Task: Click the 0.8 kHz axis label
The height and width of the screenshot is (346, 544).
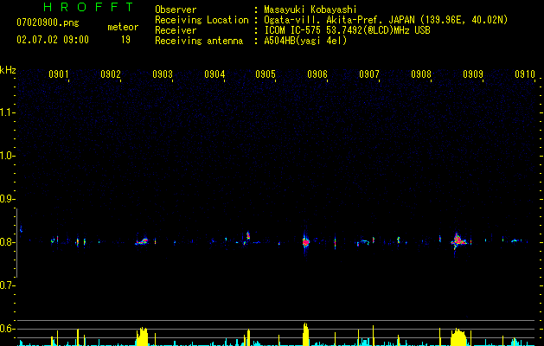Action: coord(8,242)
